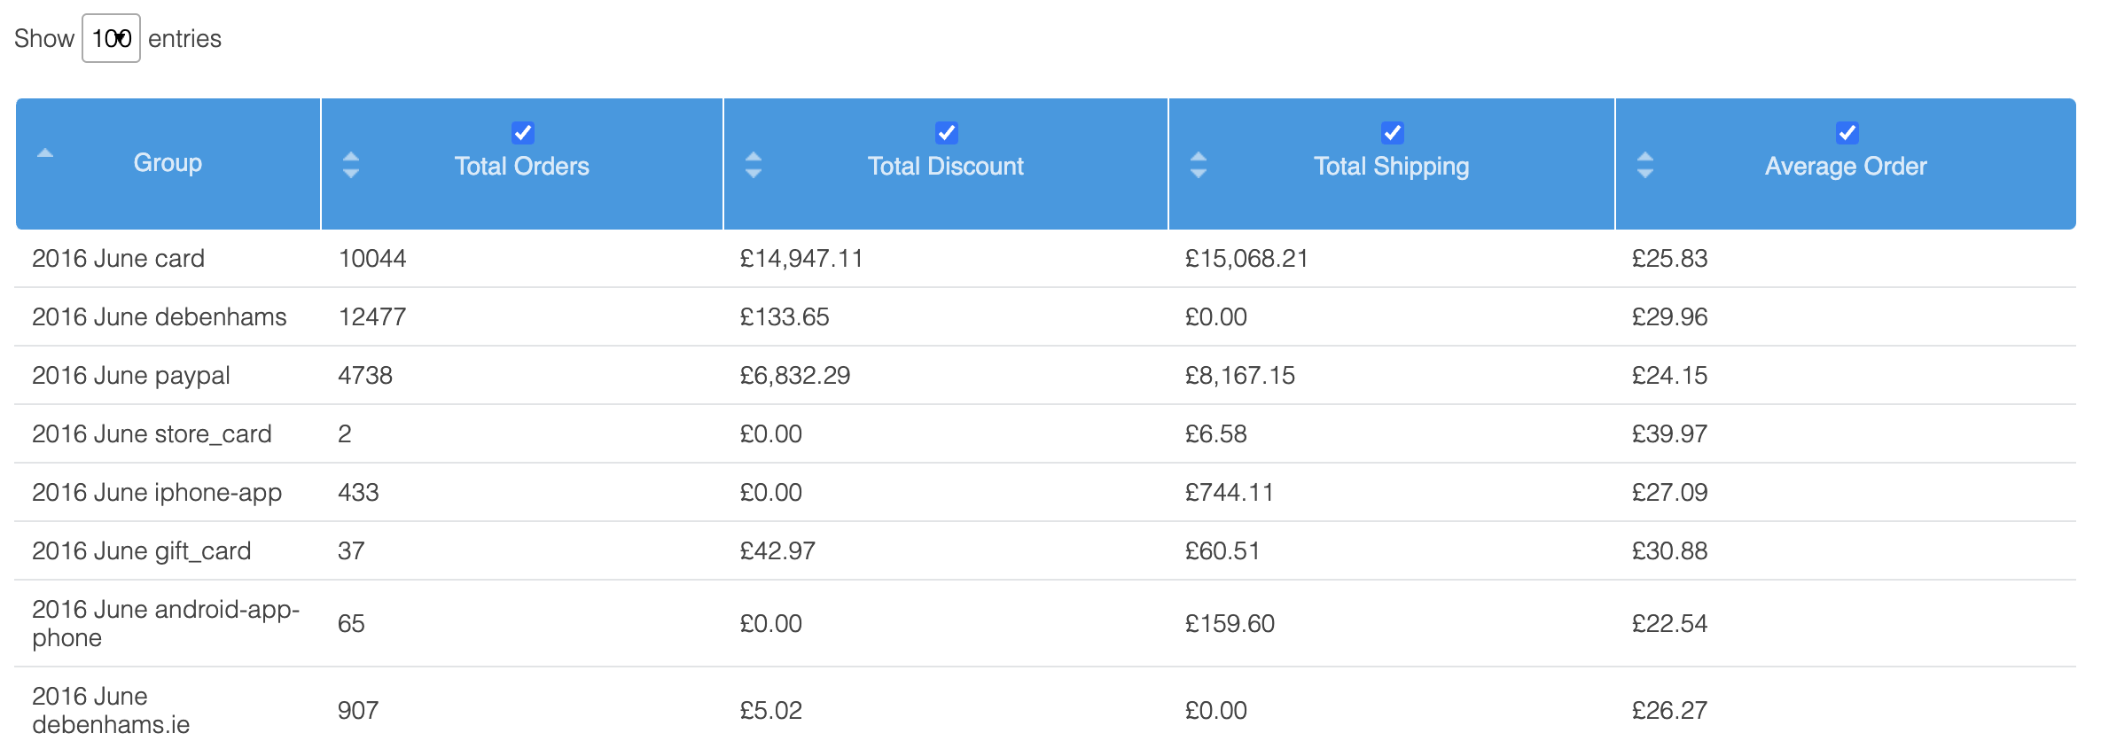
Task: Sort by Total Orders header text
Action: [522, 167]
